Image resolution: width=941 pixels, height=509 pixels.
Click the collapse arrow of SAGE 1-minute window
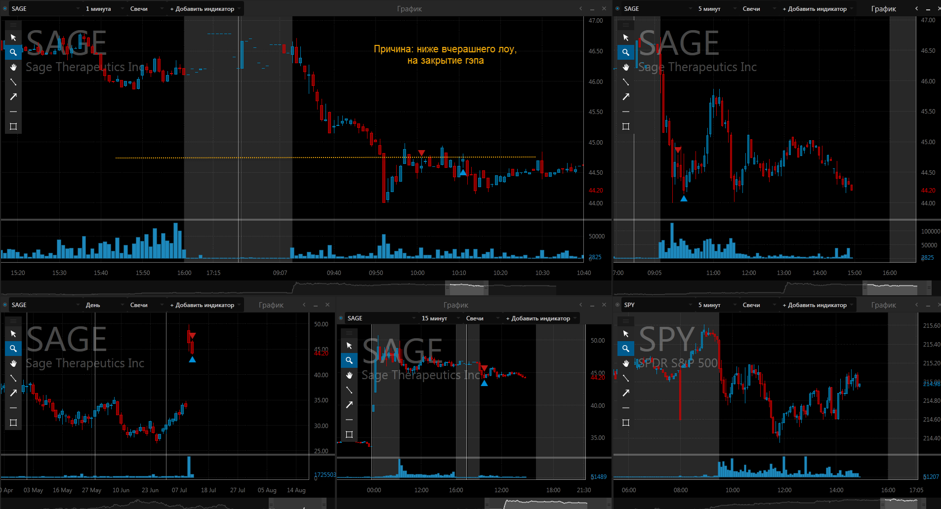[581, 8]
